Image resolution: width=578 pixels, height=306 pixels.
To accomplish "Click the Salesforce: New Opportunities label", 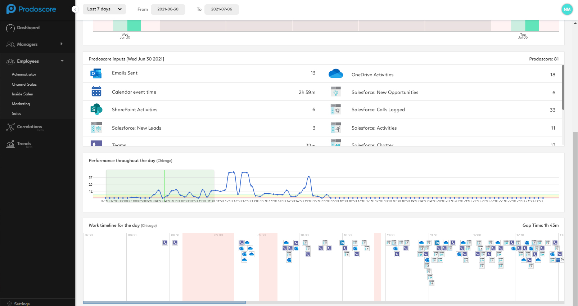I will (x=385, y=93).
